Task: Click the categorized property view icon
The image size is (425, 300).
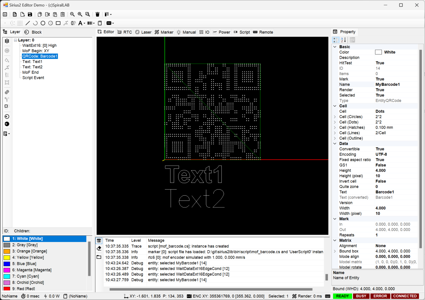Action: point(336,40)
